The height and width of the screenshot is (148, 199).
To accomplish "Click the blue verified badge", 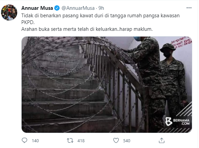I will click(57, 8).
